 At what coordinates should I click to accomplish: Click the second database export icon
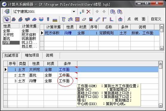pyautogui.click(x=120, y=12)
